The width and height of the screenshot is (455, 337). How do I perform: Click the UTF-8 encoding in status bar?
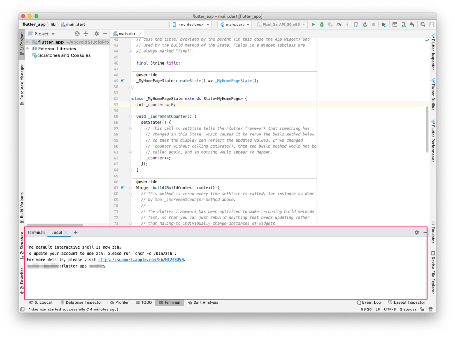pyautogui.click(x=390, y=309)
